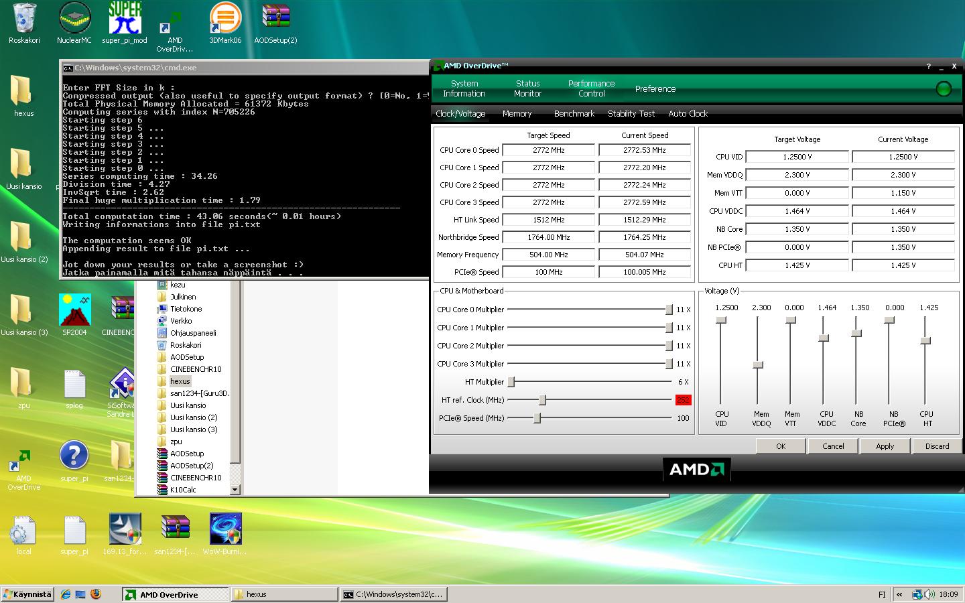This screenshot has width=965, height=603.
Task: Select the Uusi kansio (2) desktop folder
Action: 24,242
